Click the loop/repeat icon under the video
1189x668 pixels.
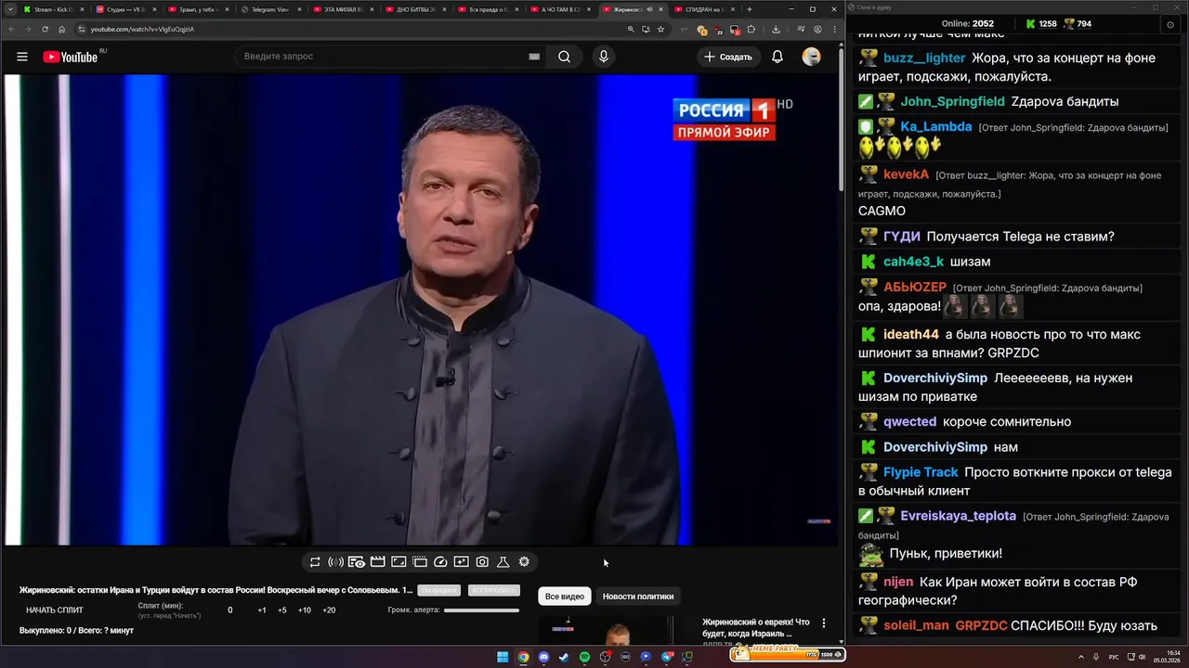point(316,562)
